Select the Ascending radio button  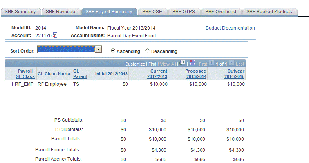pos(113,51)
